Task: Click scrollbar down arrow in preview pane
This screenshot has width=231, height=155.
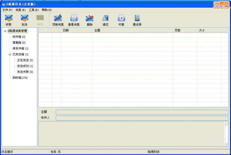Action: 226,144
